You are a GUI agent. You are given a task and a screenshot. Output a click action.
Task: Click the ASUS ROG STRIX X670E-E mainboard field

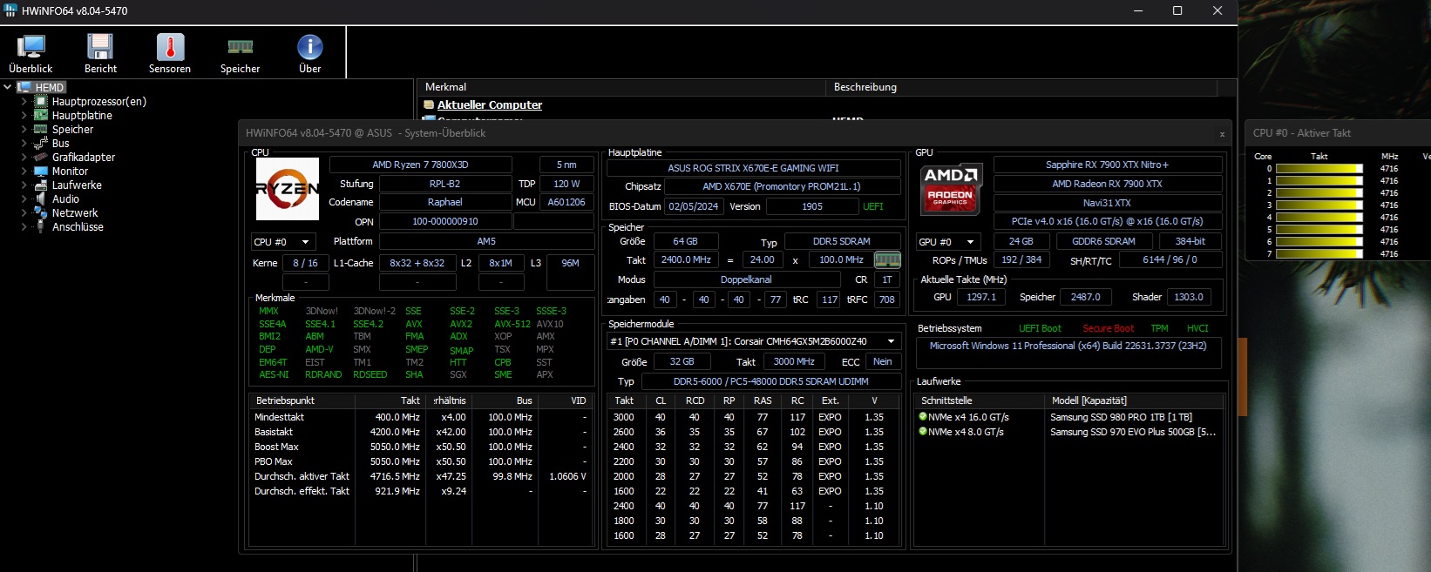(x=753, y=168)
